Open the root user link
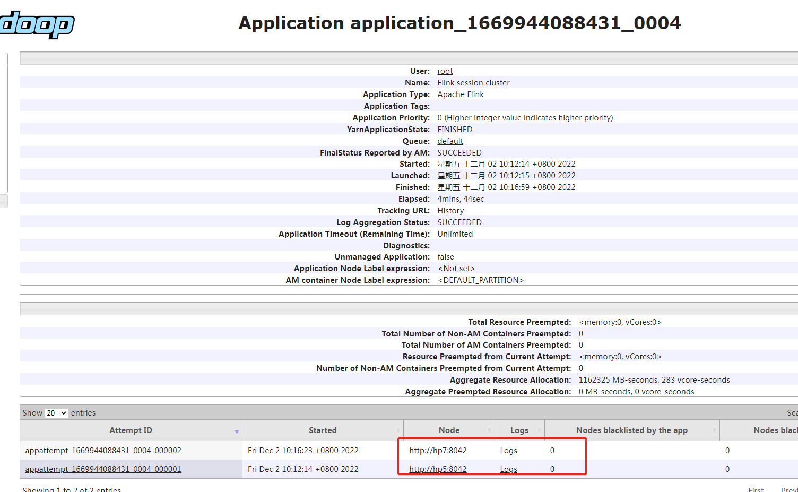Viewport: 798px width, 492px height. 445,71
